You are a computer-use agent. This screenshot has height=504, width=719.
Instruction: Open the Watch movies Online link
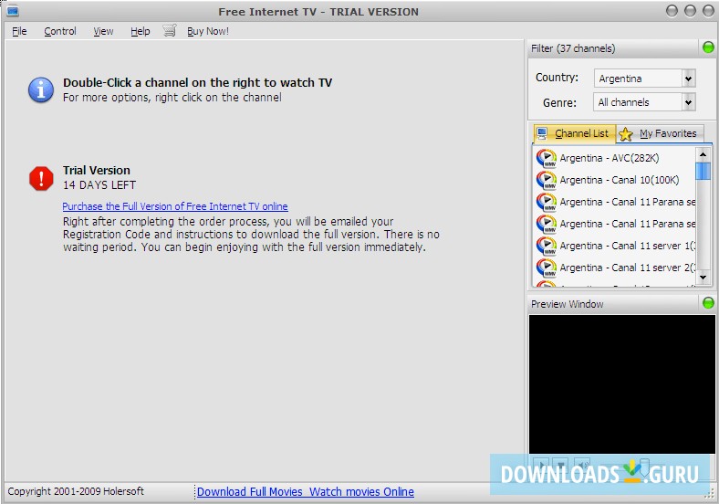coord(361,491)
